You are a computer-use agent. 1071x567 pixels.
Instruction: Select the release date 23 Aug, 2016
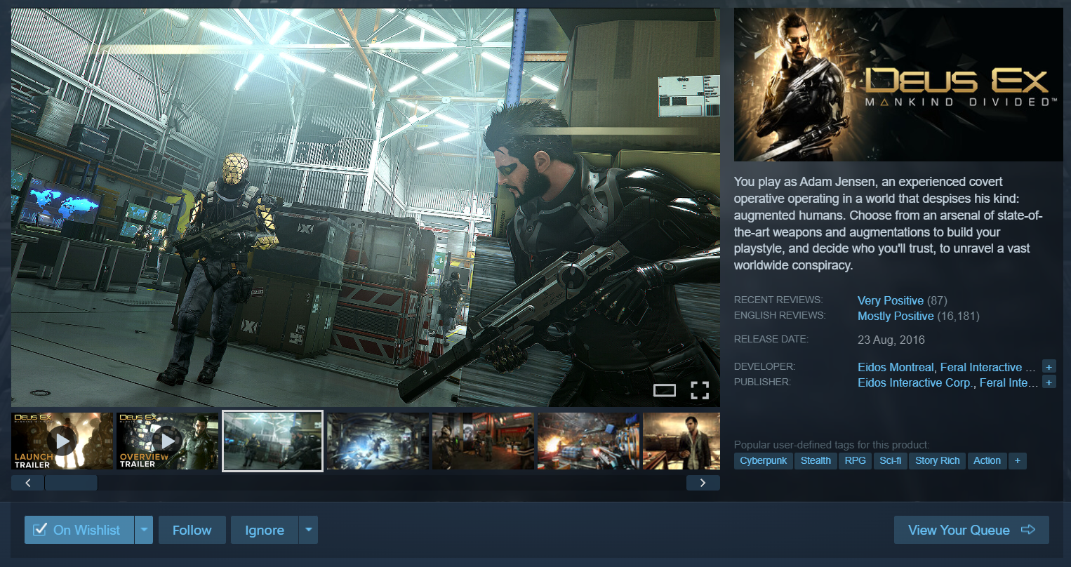click(x=891, y=340)
